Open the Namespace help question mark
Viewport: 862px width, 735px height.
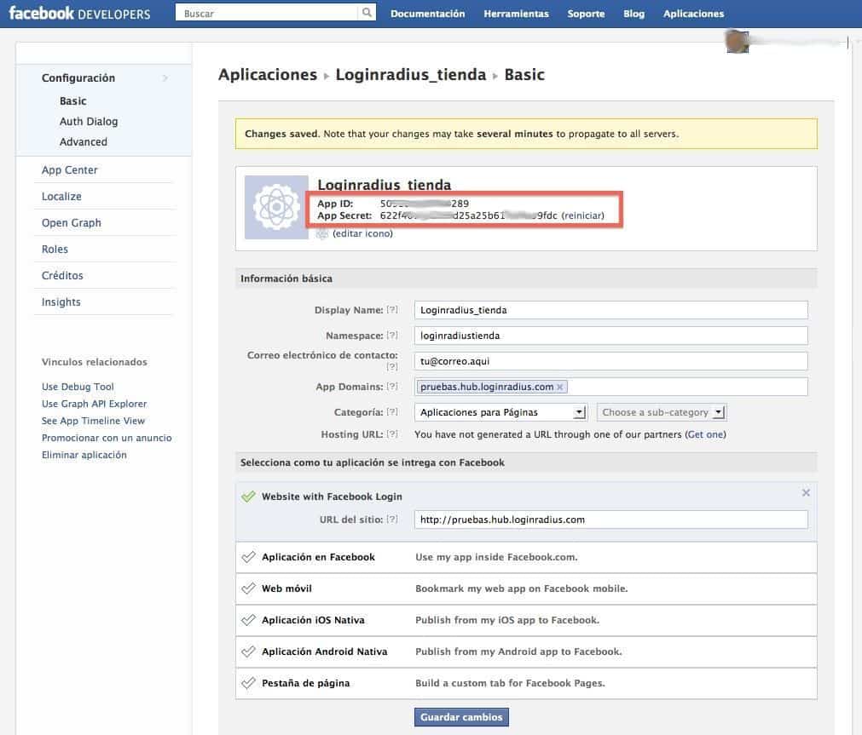click(392, 335)
